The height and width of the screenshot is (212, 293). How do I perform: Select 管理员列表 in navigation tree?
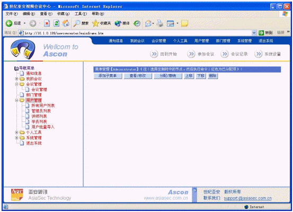pos(41,111)
